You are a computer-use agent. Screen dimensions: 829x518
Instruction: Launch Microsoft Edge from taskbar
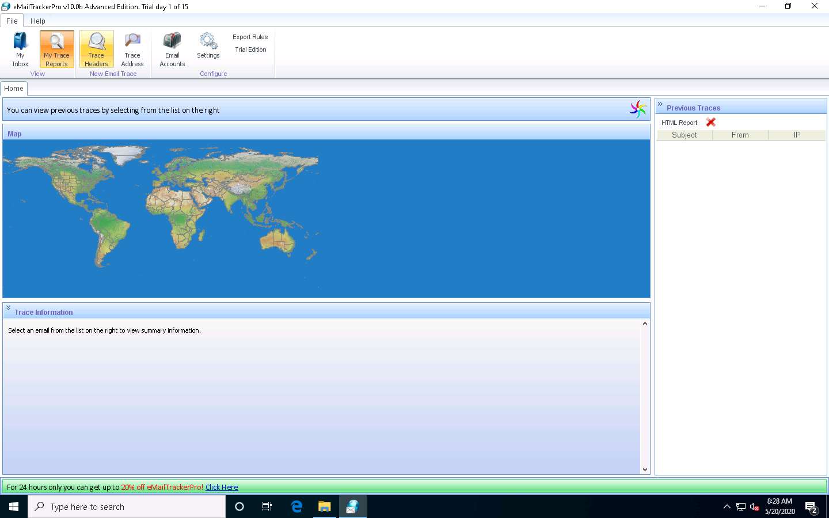pyautogui.click(x=296, y=506)
